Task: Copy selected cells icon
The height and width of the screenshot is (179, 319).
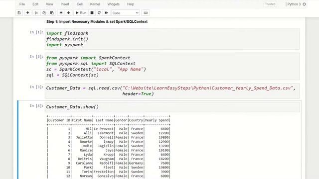Action: [44, 13]
